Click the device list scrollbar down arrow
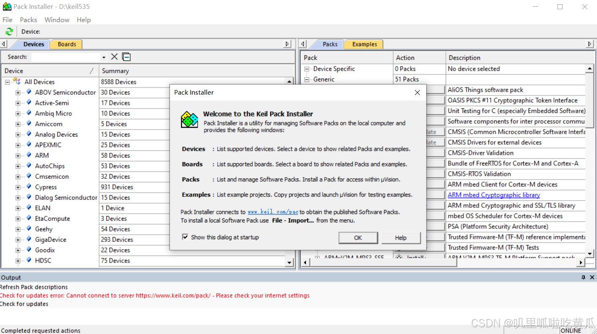This screenshot has height=334, width=597. 289,262
